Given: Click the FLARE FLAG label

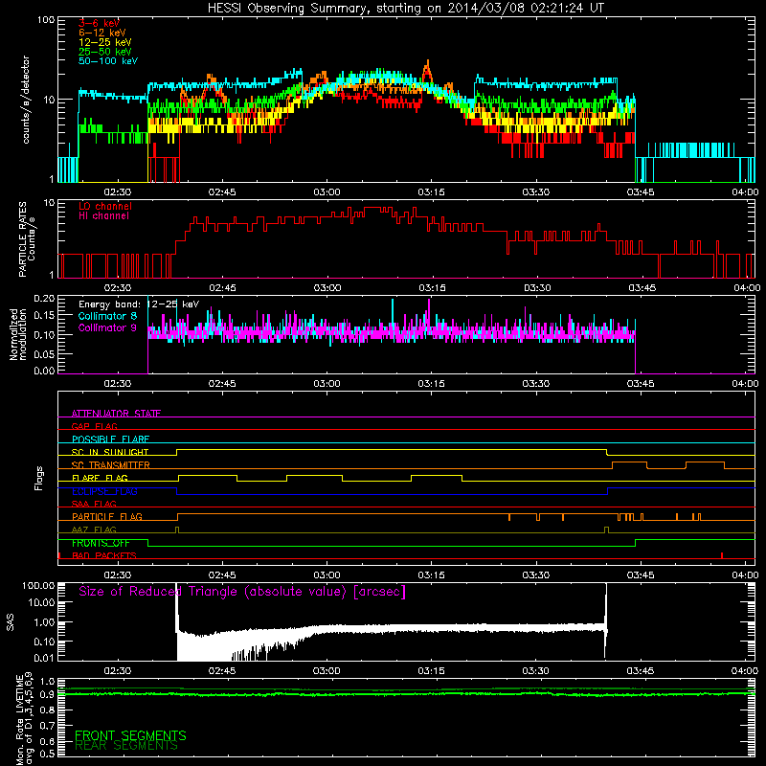Looking at the screenshot, I should pos(100,478).
